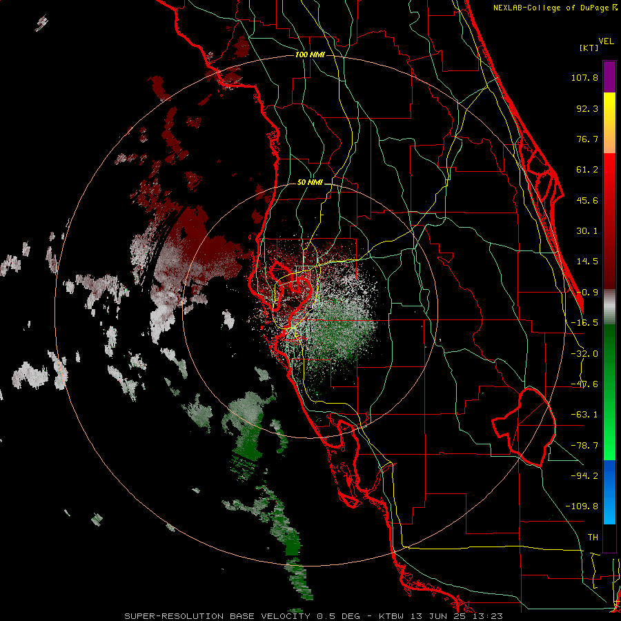
Task: Click the 45.6 velocity scale value
Action: pyautogui.click(x=587, y=200)
